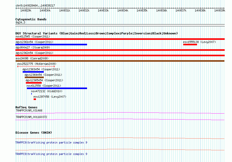
Task: Click the Cytogenetic Bands track title
Action: [x=31, y=19]
